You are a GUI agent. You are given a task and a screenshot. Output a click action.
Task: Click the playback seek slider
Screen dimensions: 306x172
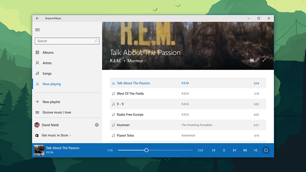[155, 150]
